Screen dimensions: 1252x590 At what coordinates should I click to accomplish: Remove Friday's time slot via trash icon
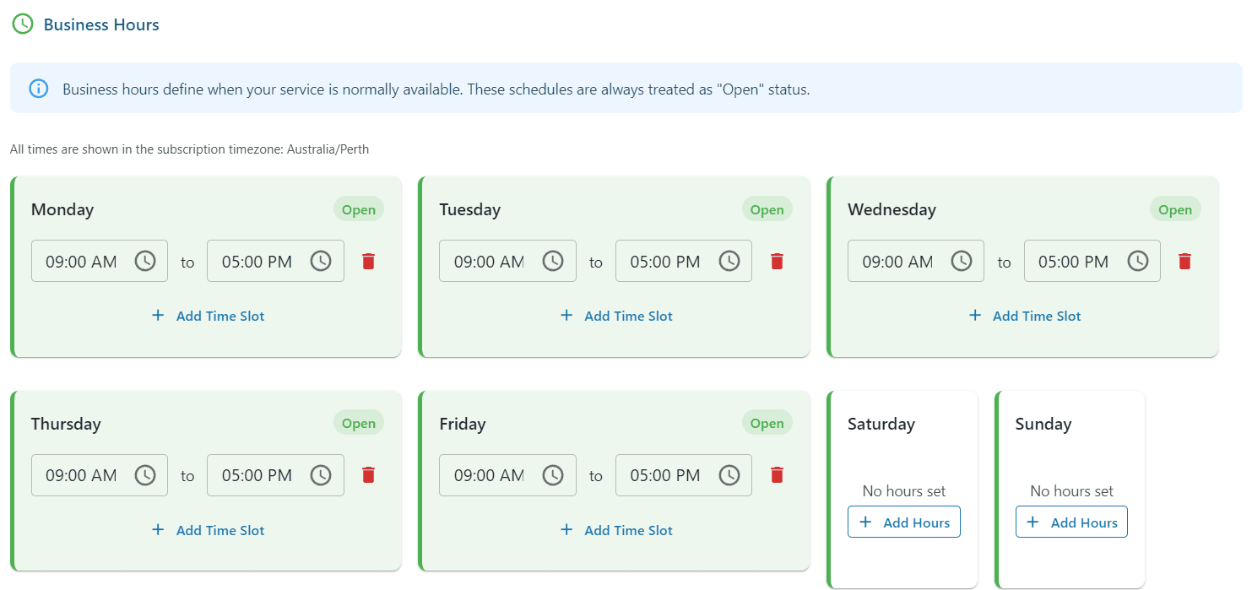coord(777,475)
